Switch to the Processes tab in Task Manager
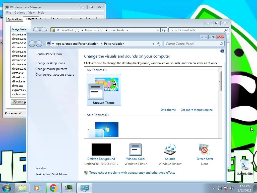This screenshot has height=193, width=257. 31,19
